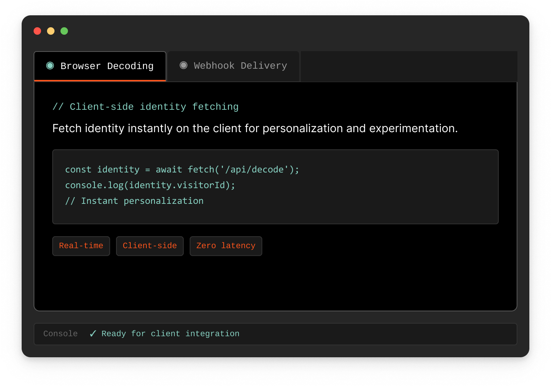This screenshot has height=386, width=551.
Task: Select the teal indicator dot beside Browser Decoding
Action: [50, 66]
